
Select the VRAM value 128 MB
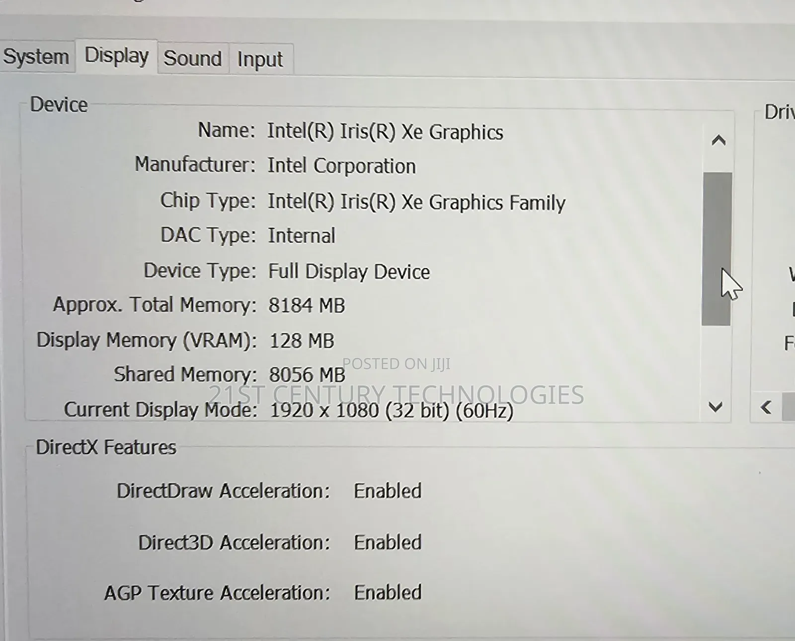point(302,341)
